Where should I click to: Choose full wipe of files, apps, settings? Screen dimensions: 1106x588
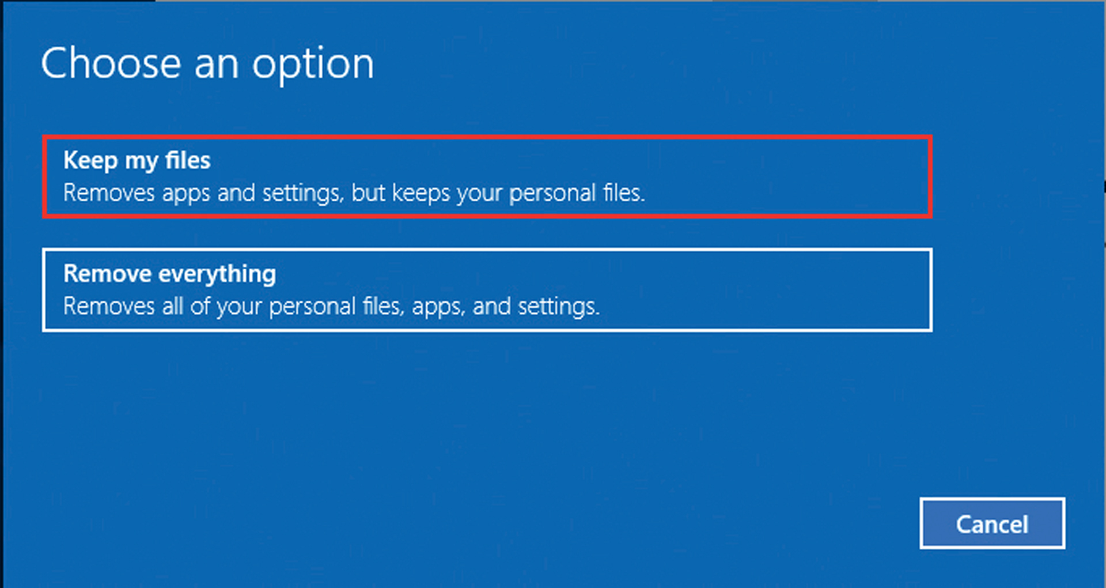[x=487, y=290]
